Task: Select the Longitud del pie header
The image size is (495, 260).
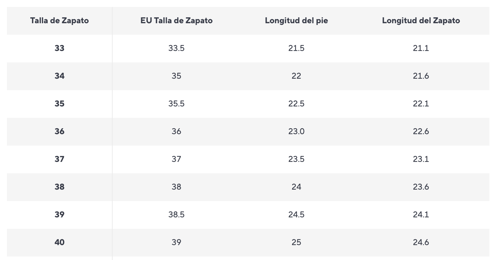Action: pos(296,20)
